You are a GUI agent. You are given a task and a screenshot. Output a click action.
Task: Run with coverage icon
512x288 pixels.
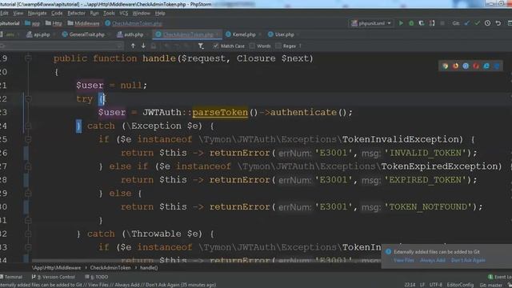click(x=422, y=23)
